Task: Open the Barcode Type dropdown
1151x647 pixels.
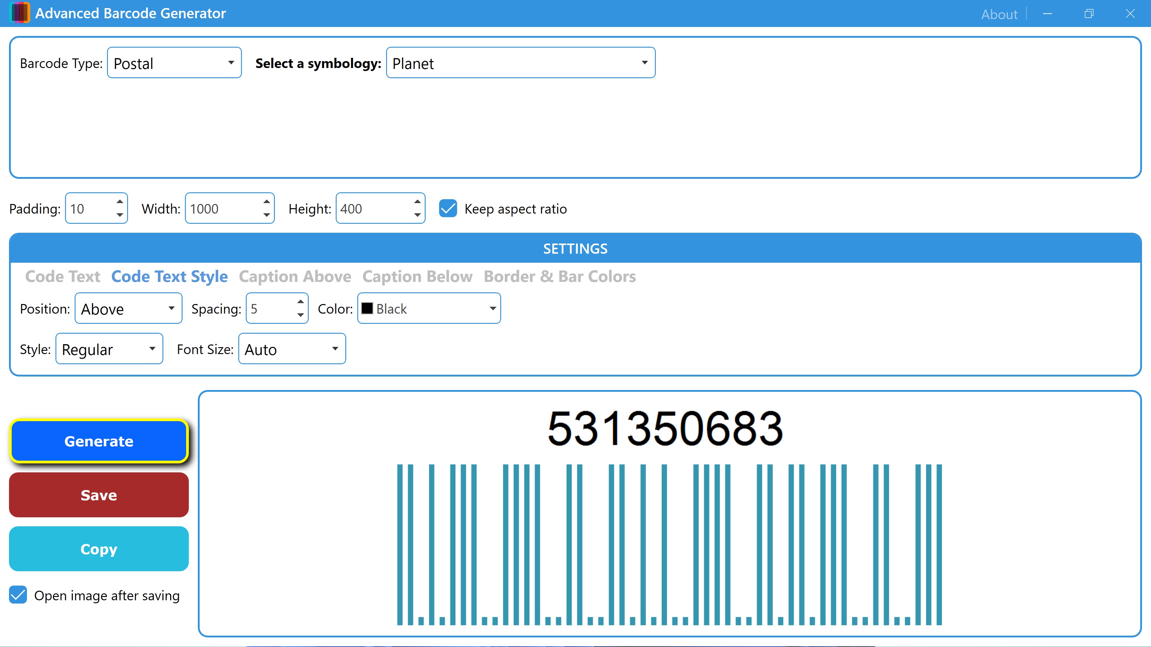Action: coord(174,63)
